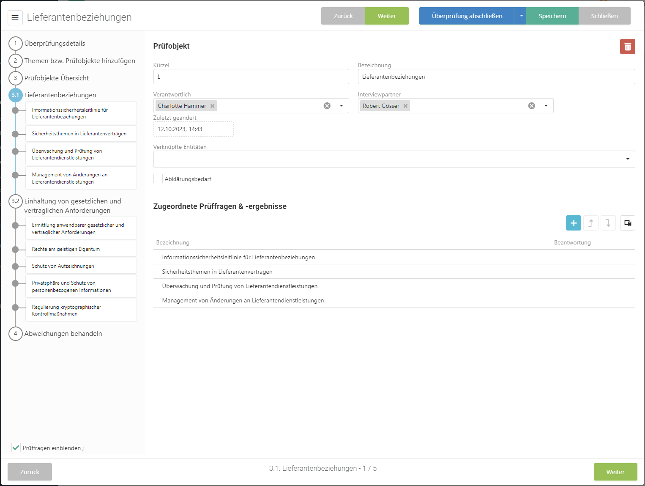Expand the Verantwortlich dropdown
The image size is (645, 486).
pos(341,106)
